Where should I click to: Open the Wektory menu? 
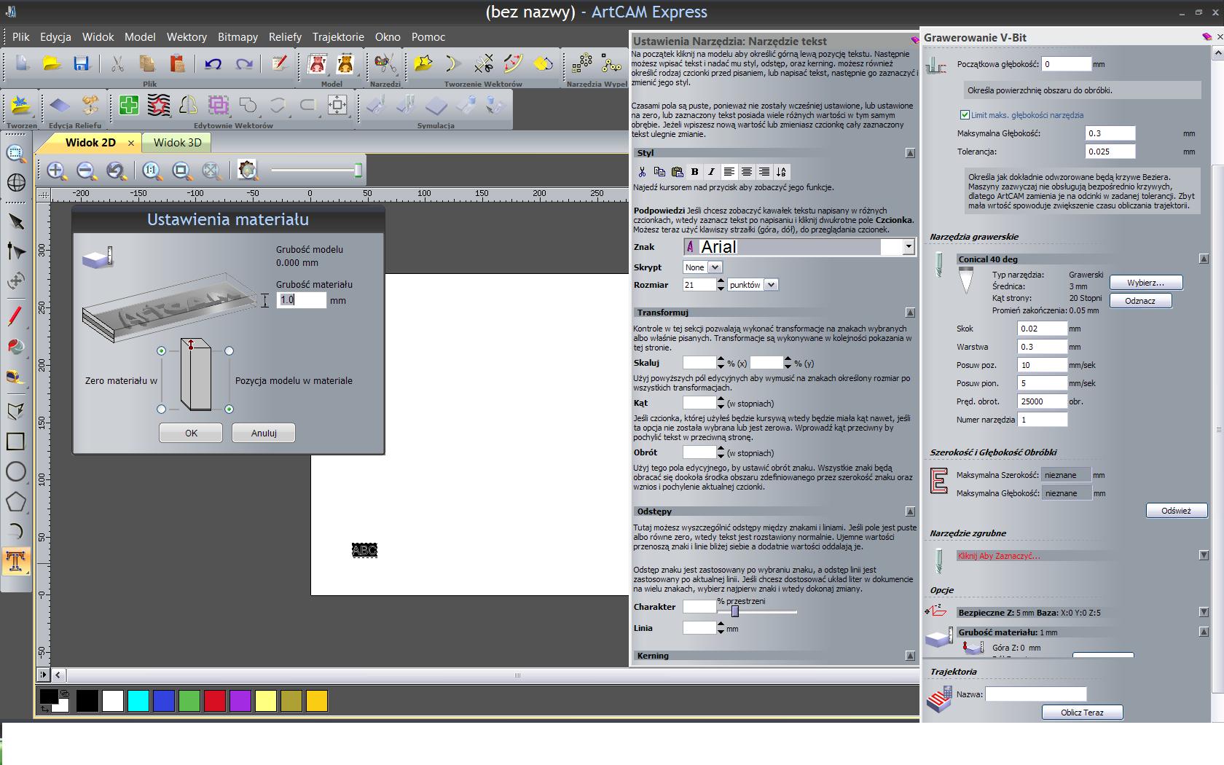click(187, 37)
